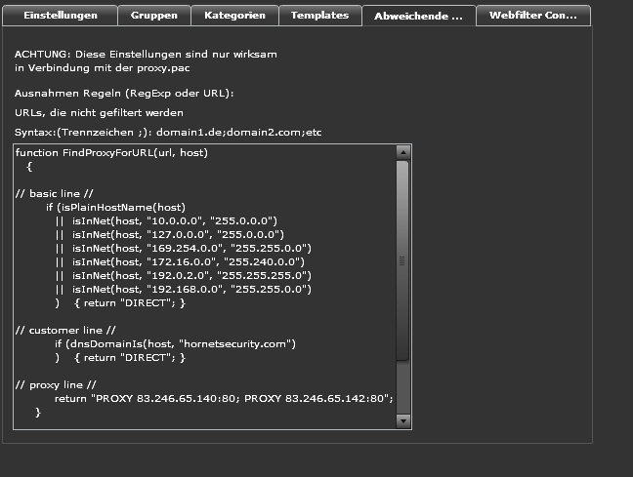Screen dimensions: 633x477
Task: Click the line 'function FindProxyForURL(url, host)'
Action: click(111, 153)
